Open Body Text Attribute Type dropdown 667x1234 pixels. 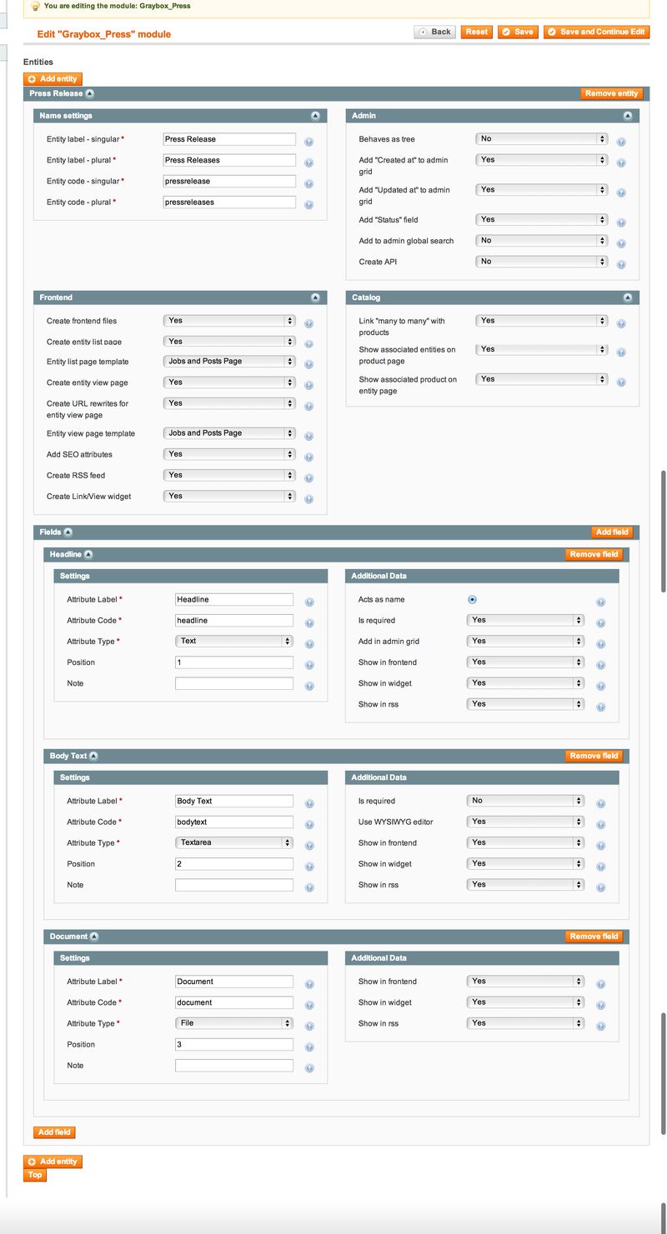[234, 842]
